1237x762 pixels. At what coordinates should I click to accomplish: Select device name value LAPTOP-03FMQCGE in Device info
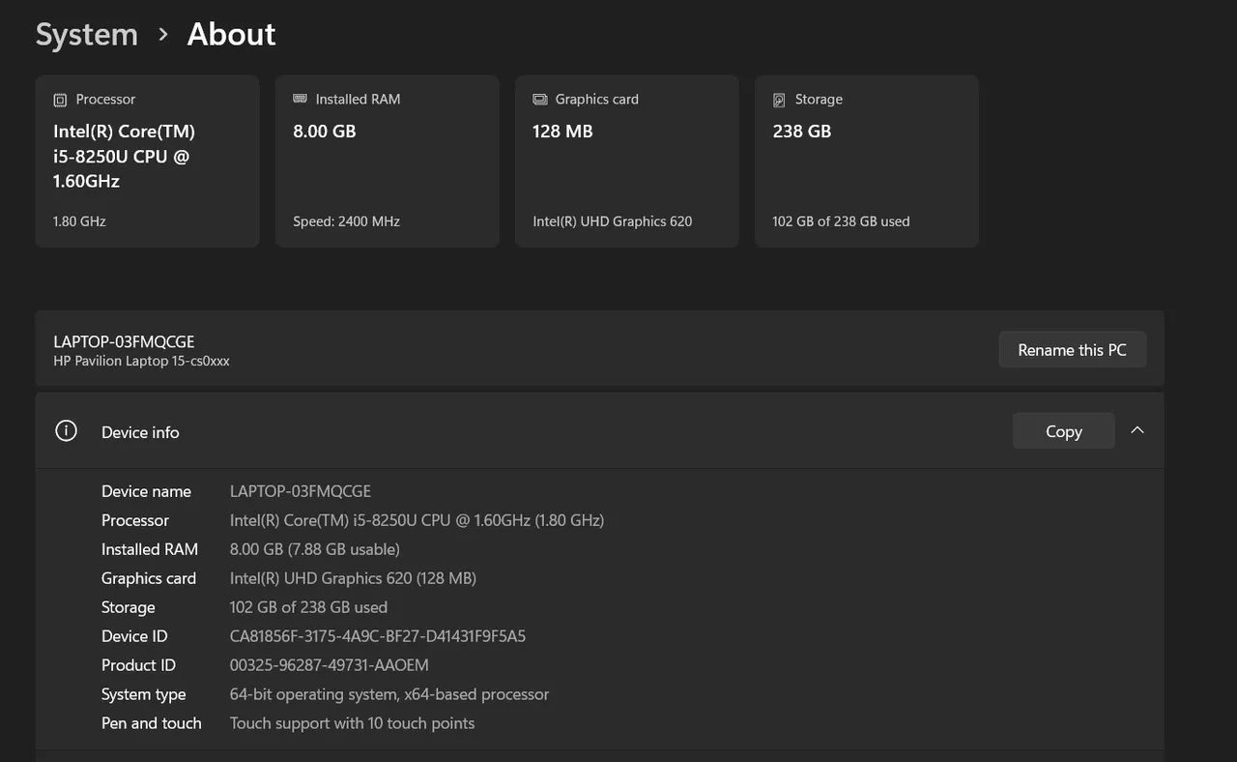(301, 491)
